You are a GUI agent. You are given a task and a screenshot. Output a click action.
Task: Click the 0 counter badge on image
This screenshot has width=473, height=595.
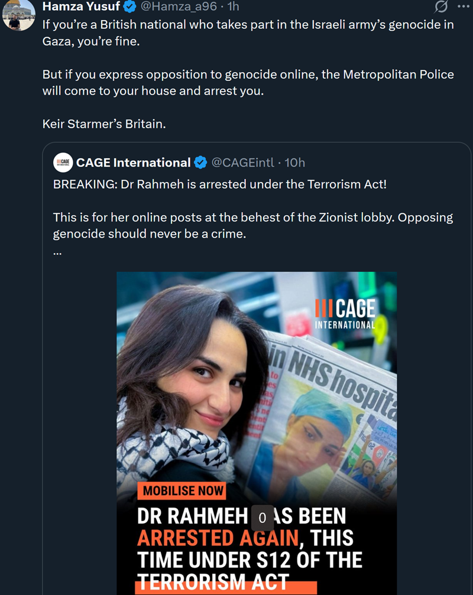coord(263,517)
